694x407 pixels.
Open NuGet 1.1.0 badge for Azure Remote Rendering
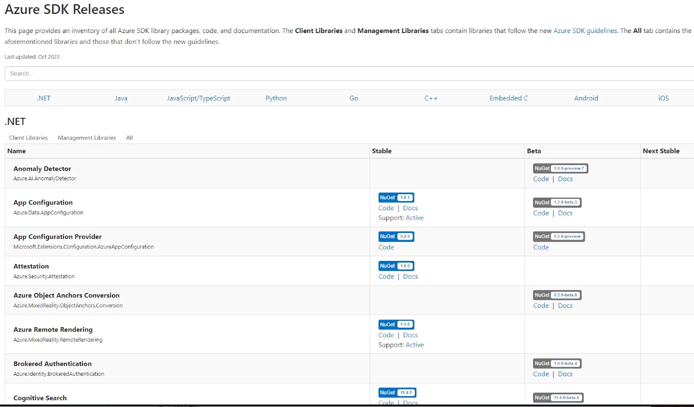tap(396, 324)
